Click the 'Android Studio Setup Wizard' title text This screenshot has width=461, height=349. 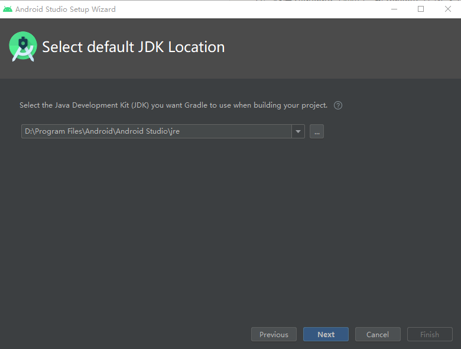tap(65, 9)
